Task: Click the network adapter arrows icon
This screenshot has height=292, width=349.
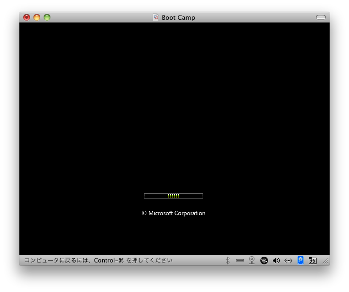Action: pyautogui.click(x=288, y=261)
